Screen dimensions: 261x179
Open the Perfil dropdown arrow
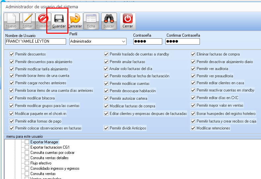[x=124, y=42]
